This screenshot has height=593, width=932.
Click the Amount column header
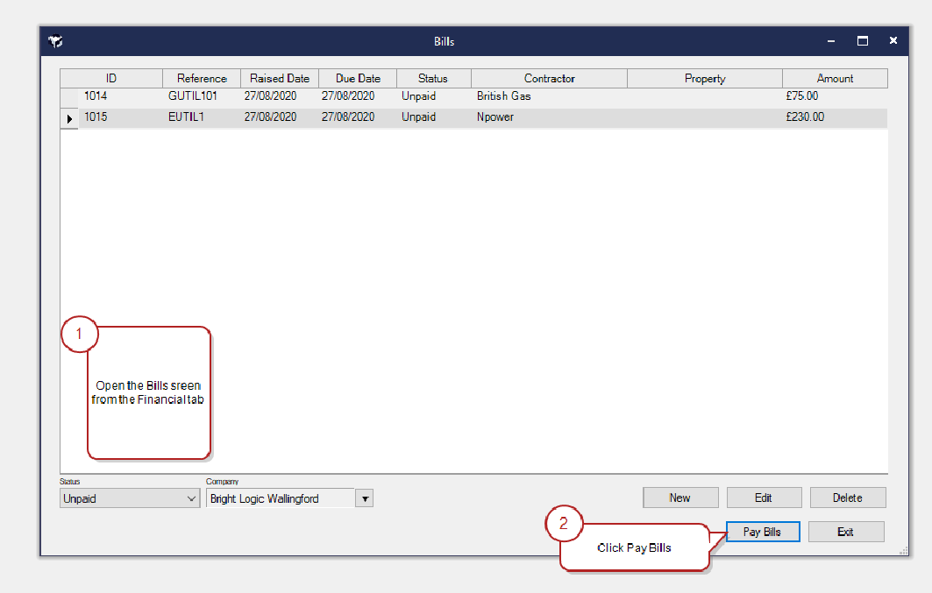pyautogui.click(x=835, y=79)
